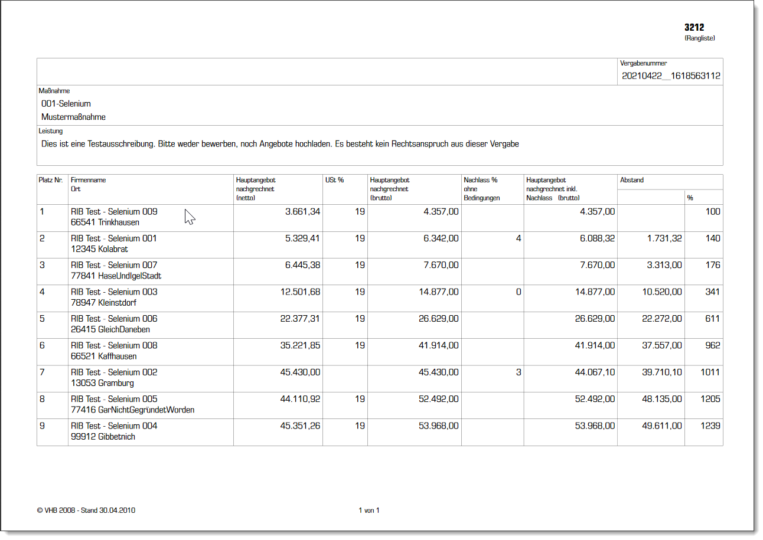763x540 pixels.
Task: Click the USt % column header
Action: [x=334, y=180]
